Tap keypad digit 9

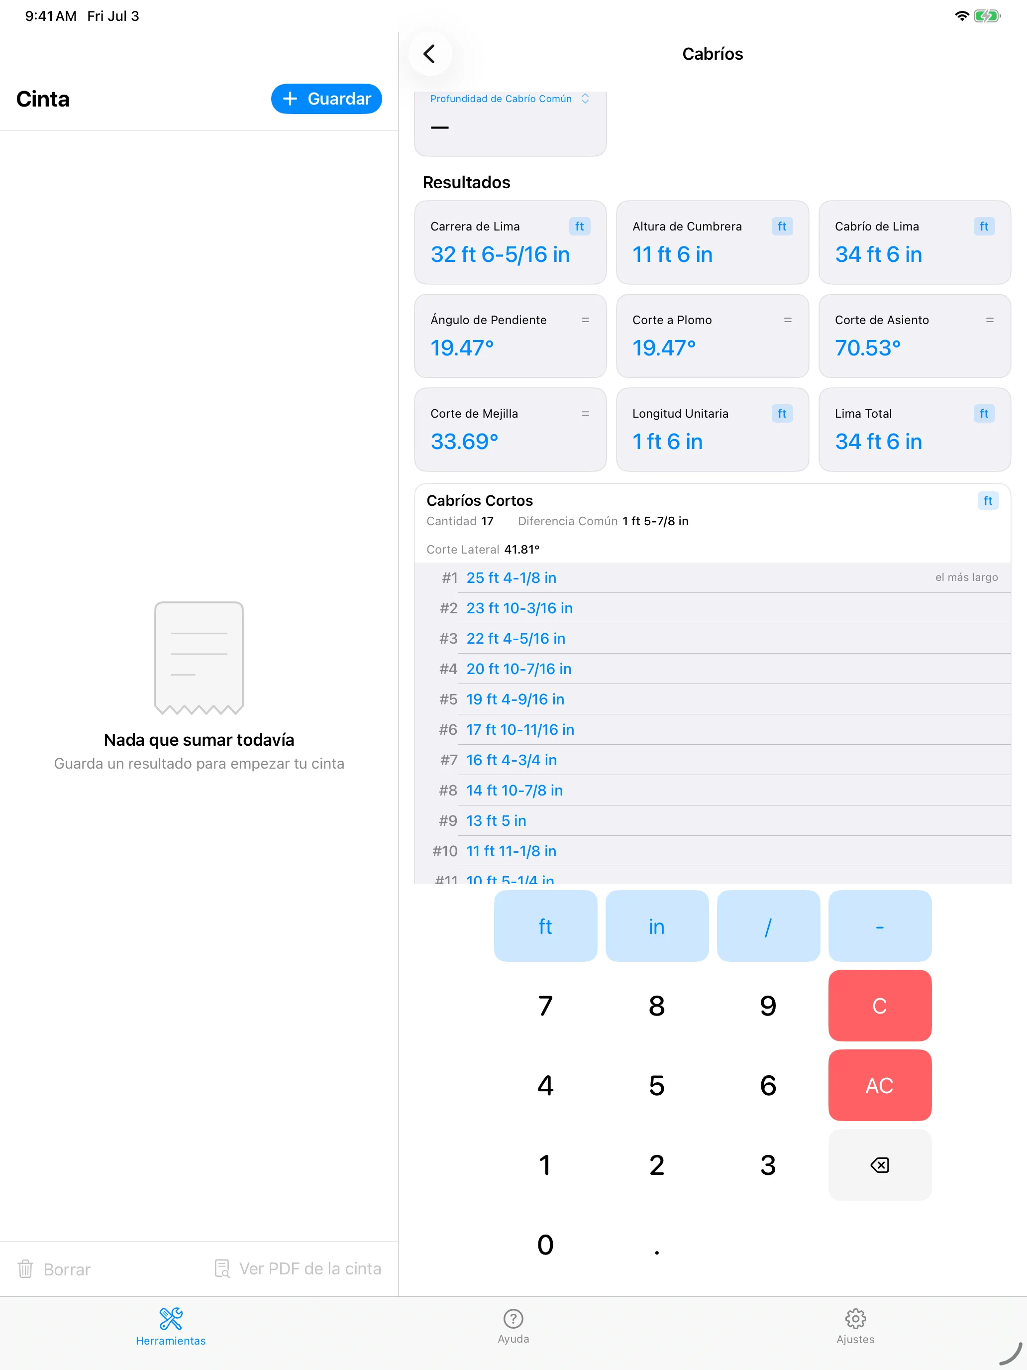pyautogui.click(x=768, y=1006)
